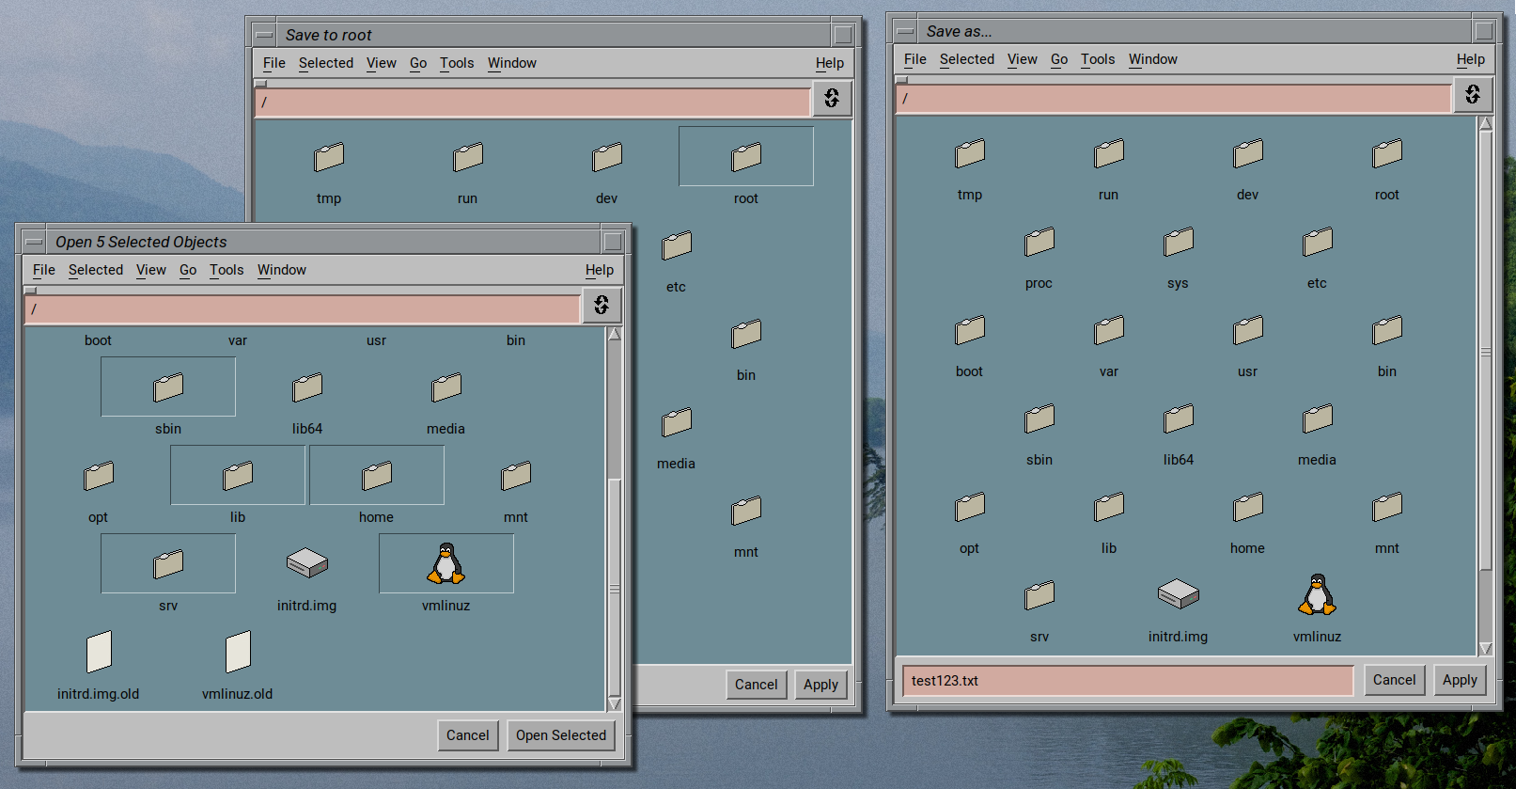Choose the vmlinuz.old file icon

238,652
